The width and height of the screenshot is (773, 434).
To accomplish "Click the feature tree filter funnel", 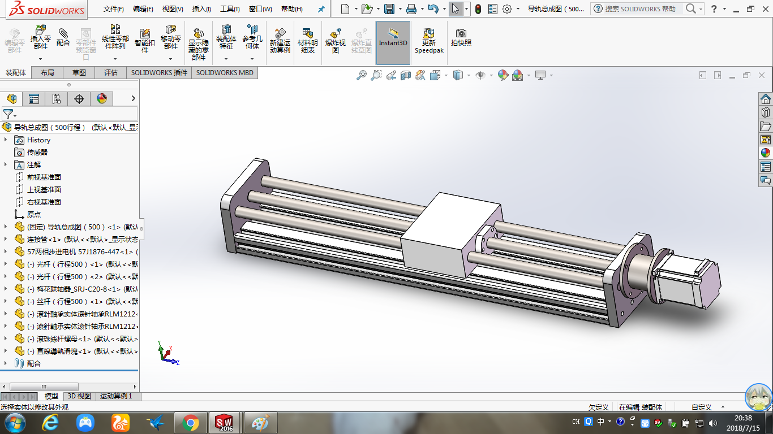I will [7, 114].
